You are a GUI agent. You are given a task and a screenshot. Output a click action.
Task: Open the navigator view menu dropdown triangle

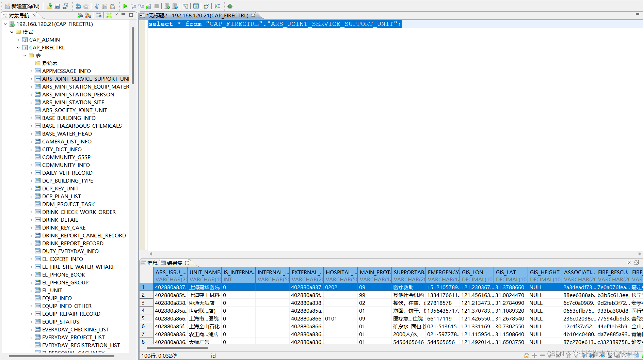click(x=116, y=14)
